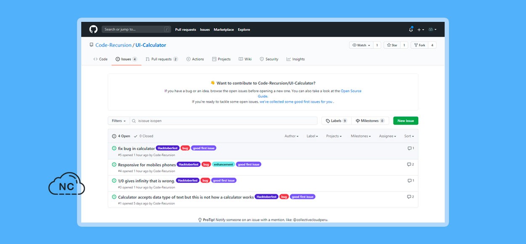Open the Insights tab

(295, 59)
